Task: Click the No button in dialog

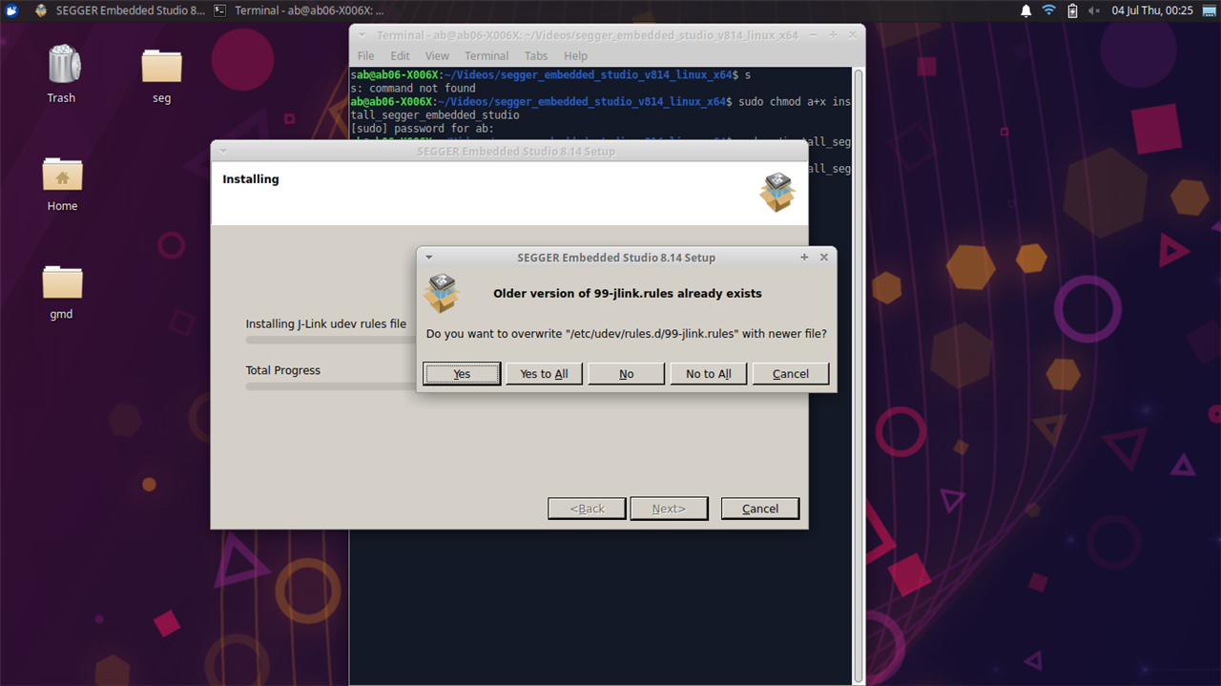Action: pos(626,374)
